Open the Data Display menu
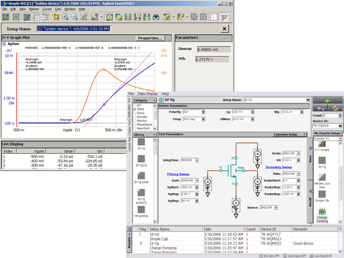The height and width of the screenshot is (258, 344). [147, 94]
